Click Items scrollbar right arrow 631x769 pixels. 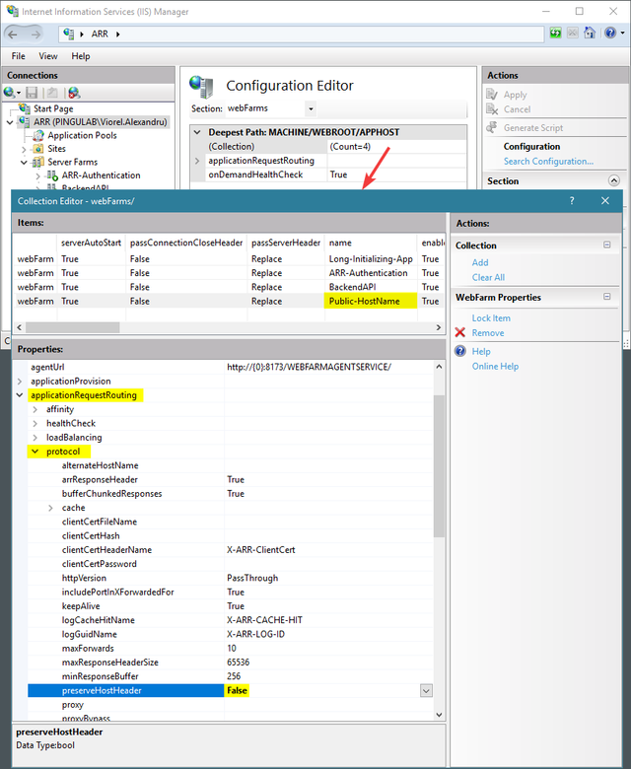439,327
